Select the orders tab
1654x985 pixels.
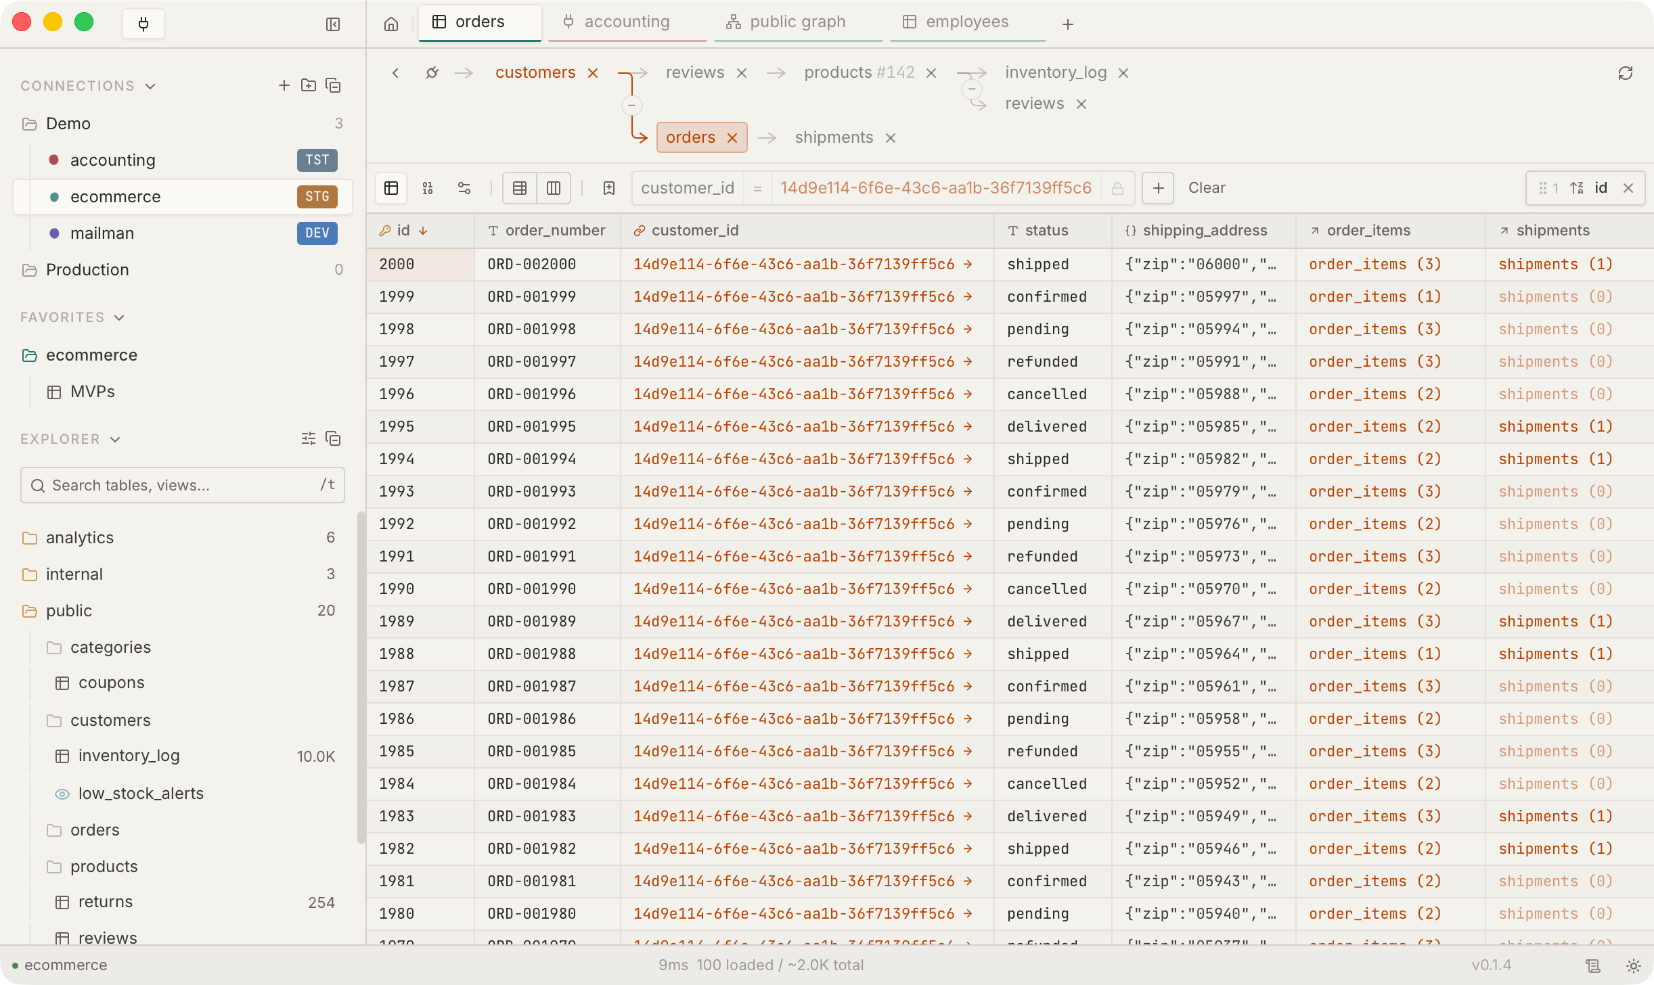click(x=480, y=22)
